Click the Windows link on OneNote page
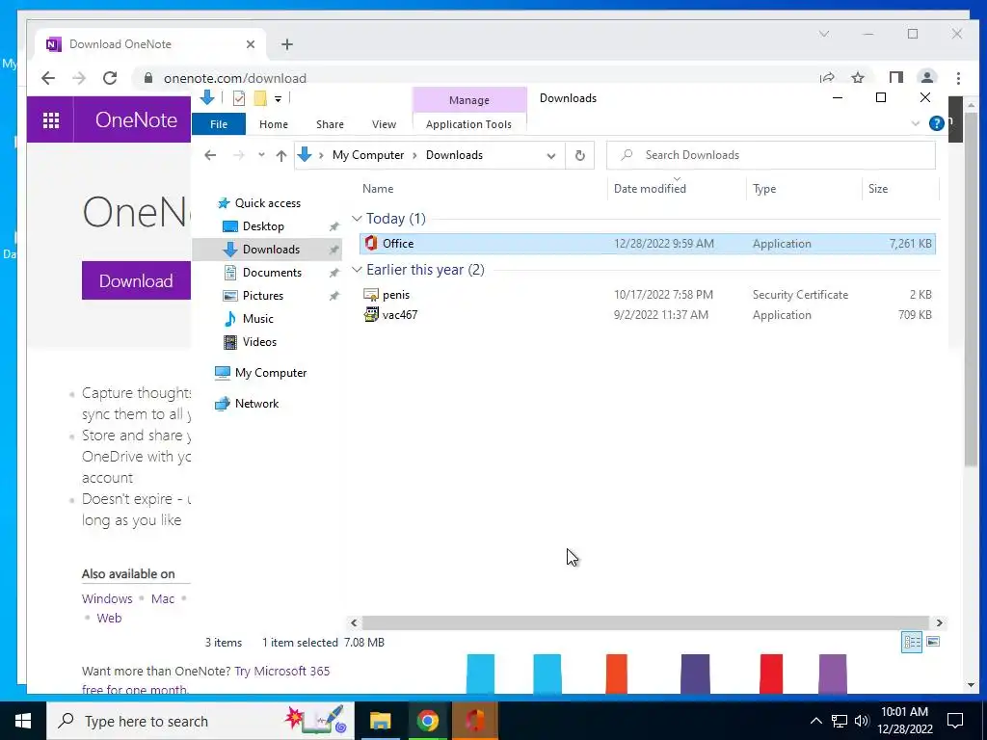 [107, 598]
